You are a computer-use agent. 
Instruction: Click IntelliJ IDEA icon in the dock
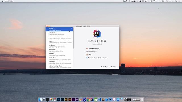pos(92,99)
